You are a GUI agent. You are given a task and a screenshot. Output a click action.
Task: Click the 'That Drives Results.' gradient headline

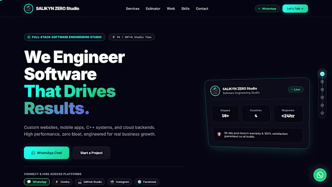pyautogui.click(x=70, y=100)
